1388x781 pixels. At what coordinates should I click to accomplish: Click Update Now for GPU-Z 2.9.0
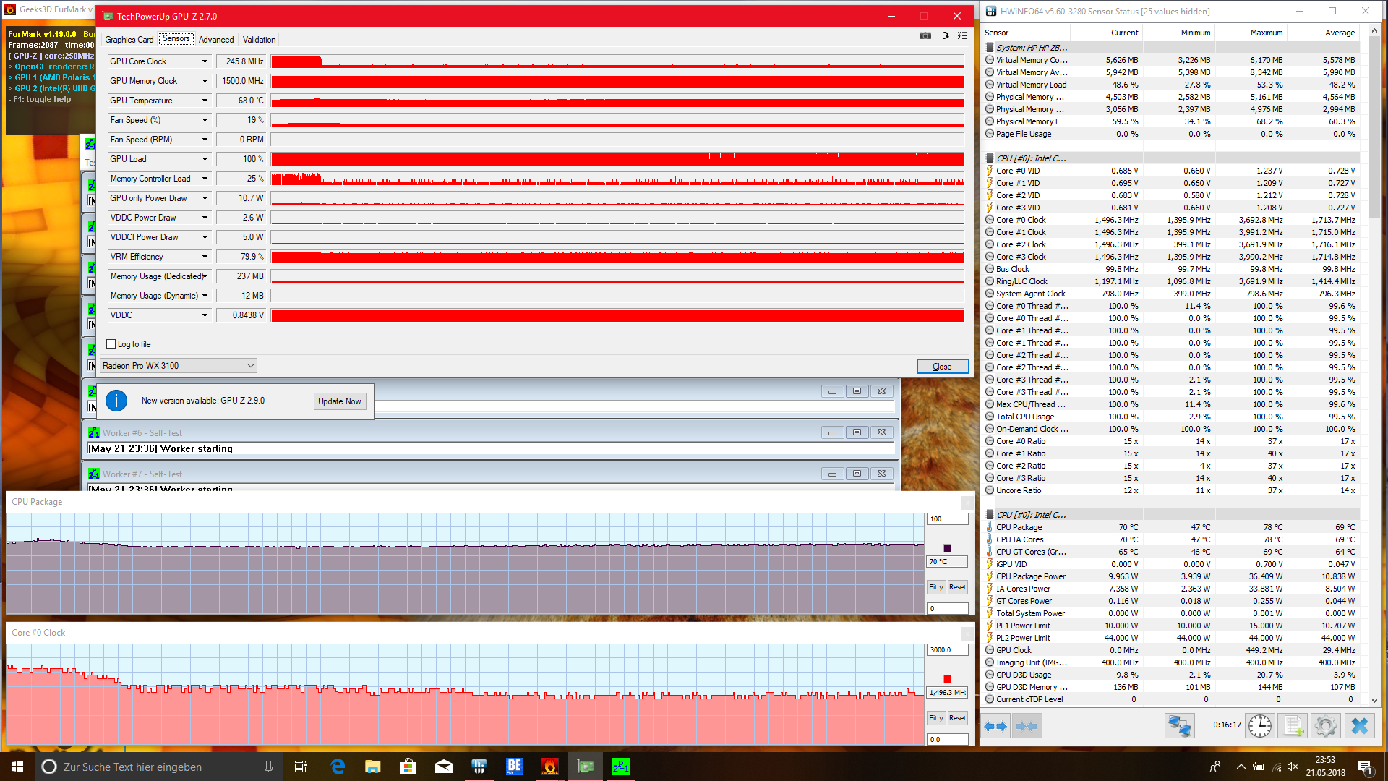[x=340, y=401]
